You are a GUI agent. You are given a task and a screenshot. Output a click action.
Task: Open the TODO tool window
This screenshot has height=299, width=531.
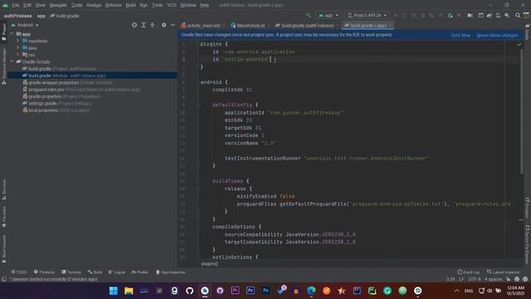click(18, 272)
